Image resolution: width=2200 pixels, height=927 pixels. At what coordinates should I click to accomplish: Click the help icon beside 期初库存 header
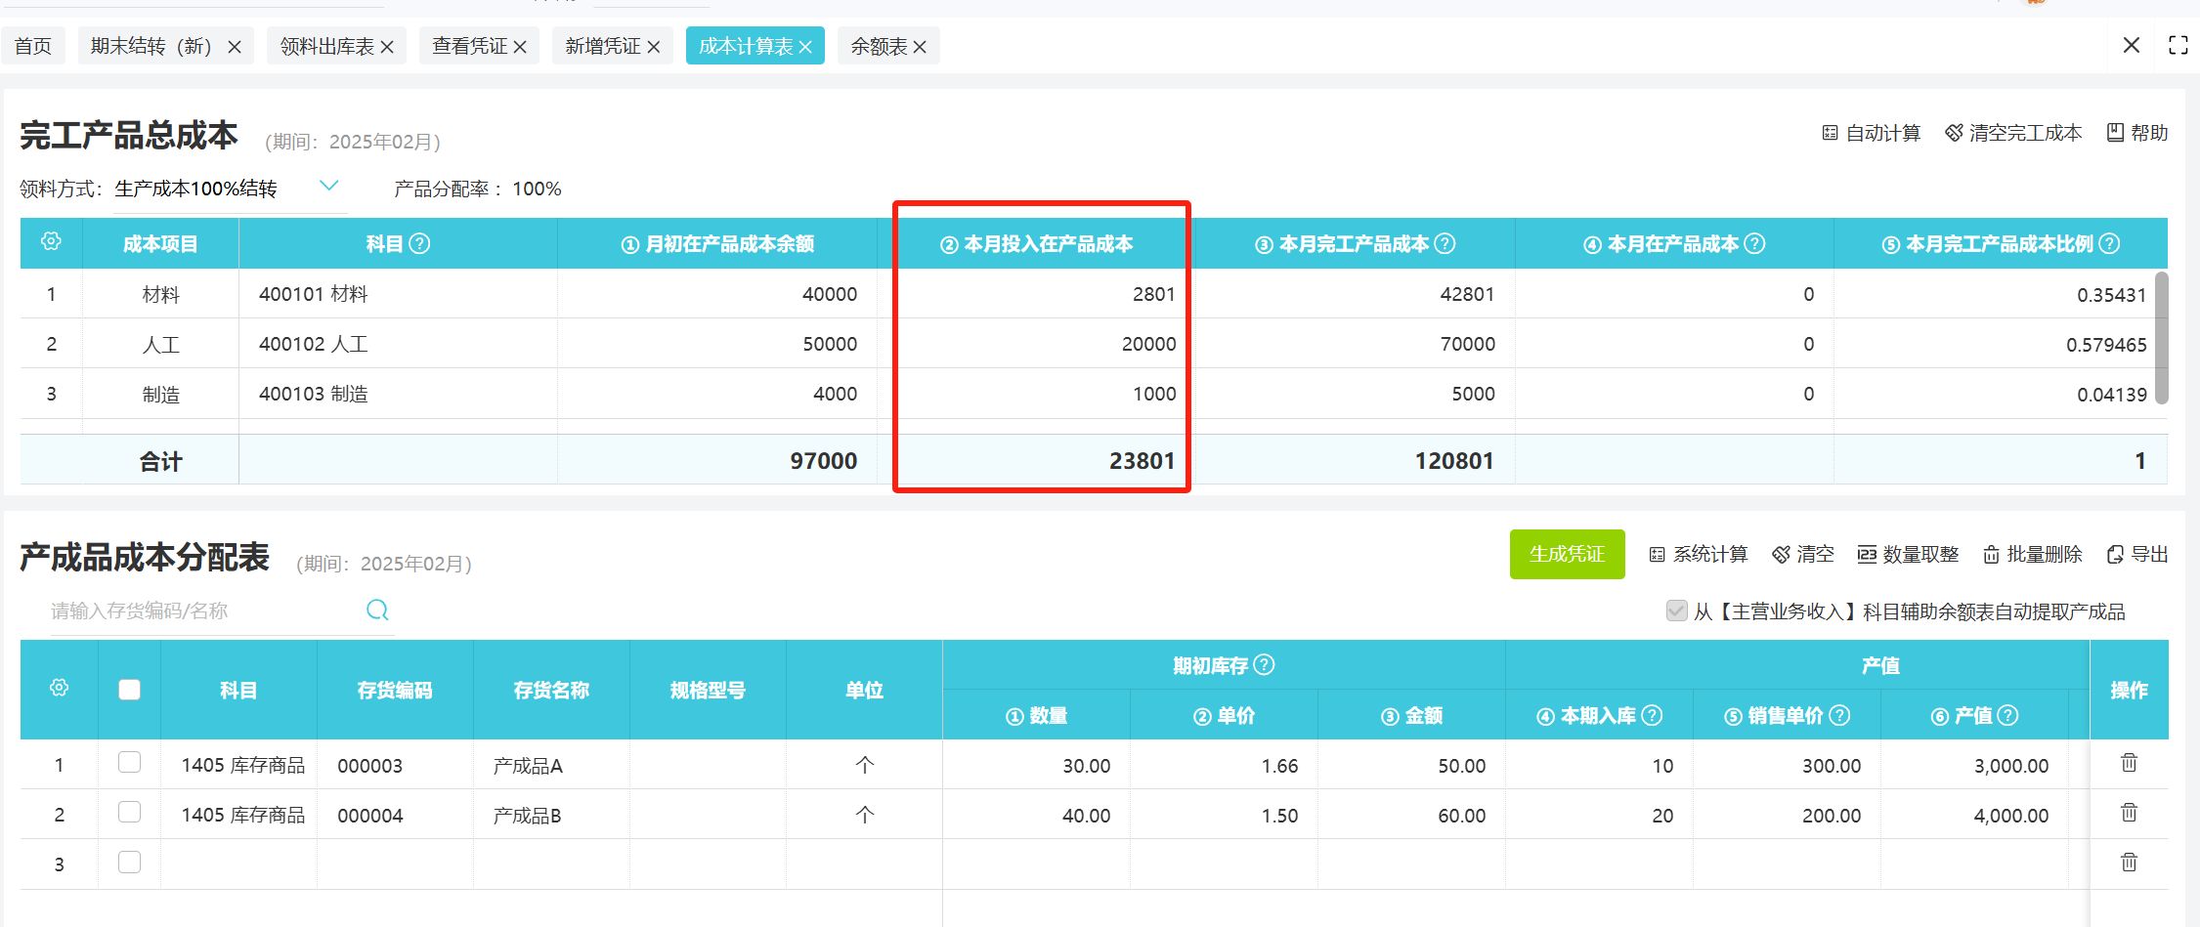(x=1264, y=665)
